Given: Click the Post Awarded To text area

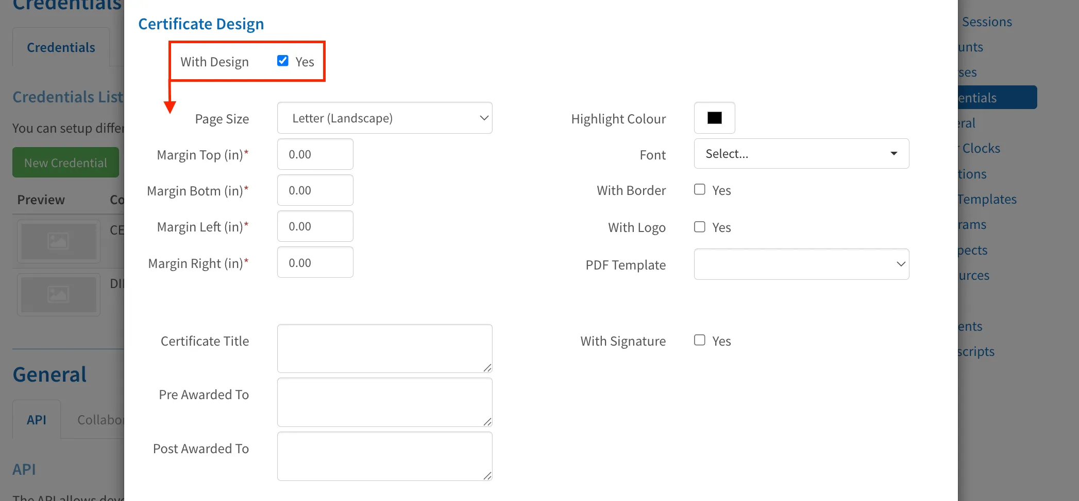Looking at the screenshot, I should point(385,456).
